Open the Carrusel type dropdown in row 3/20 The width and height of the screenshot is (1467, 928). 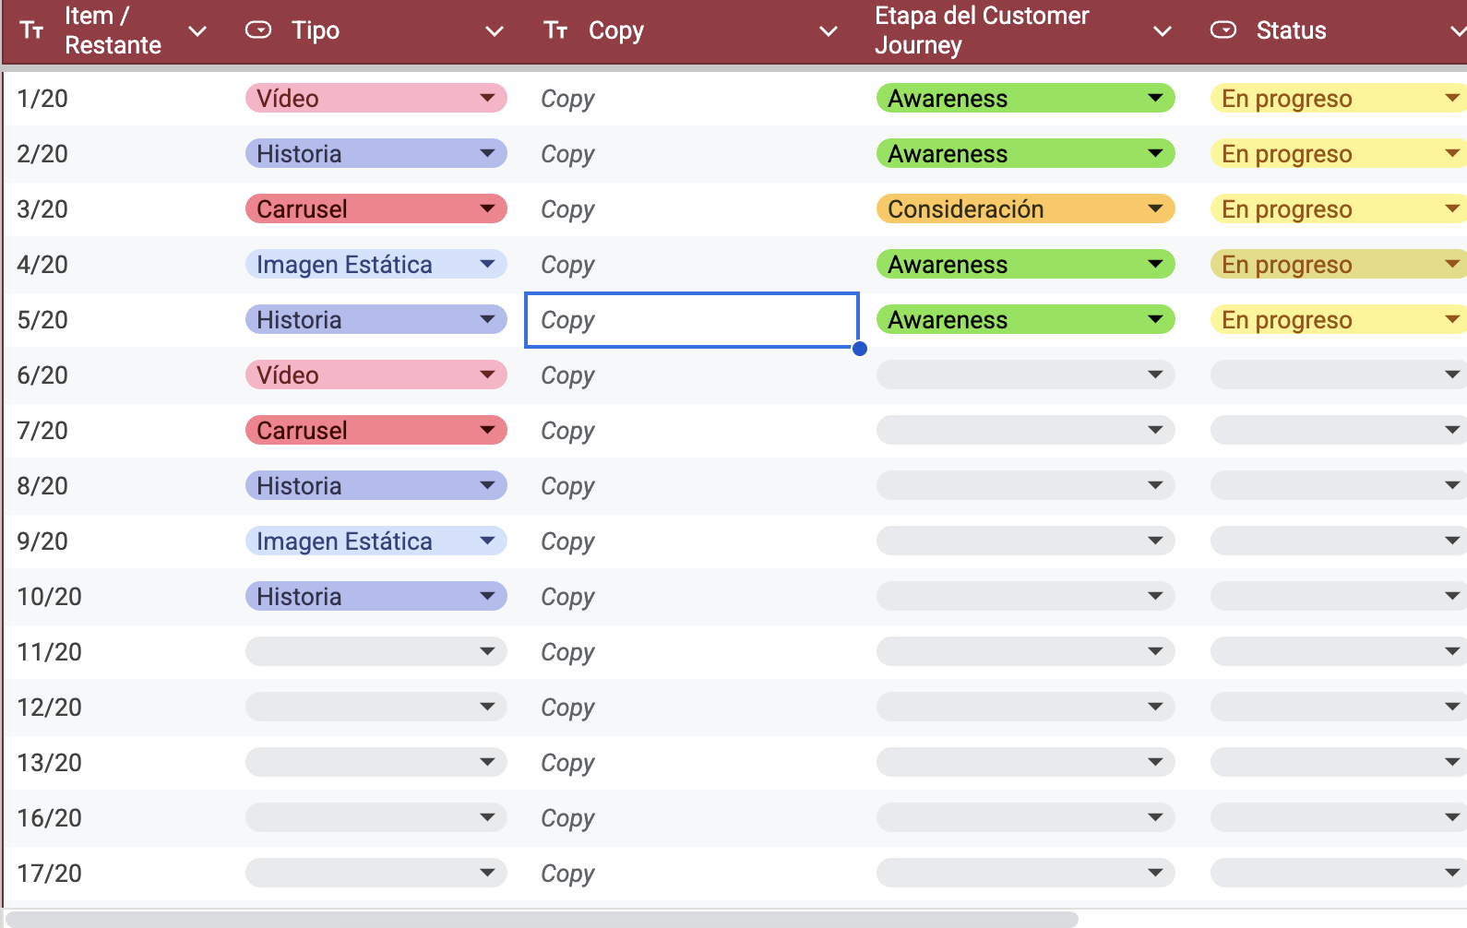tap(376, 208)
